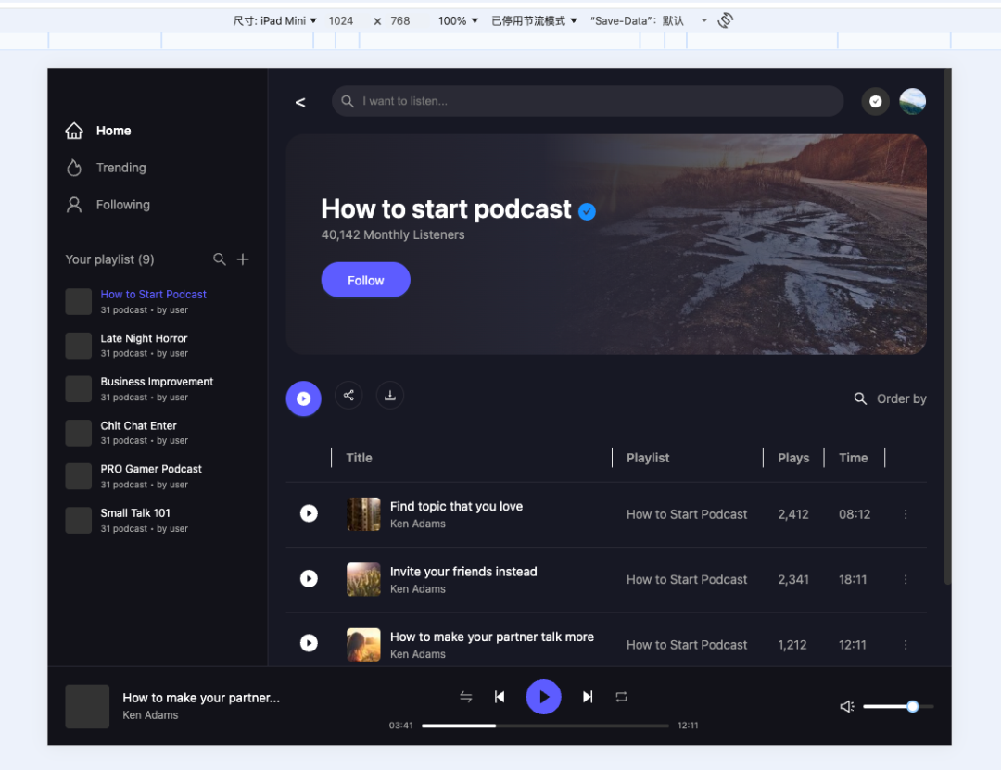Image resolution: width=1001 pixels, height=770 pixels.
Task: Click now-playing title 'How to make your partner...'
Action: 201,698
